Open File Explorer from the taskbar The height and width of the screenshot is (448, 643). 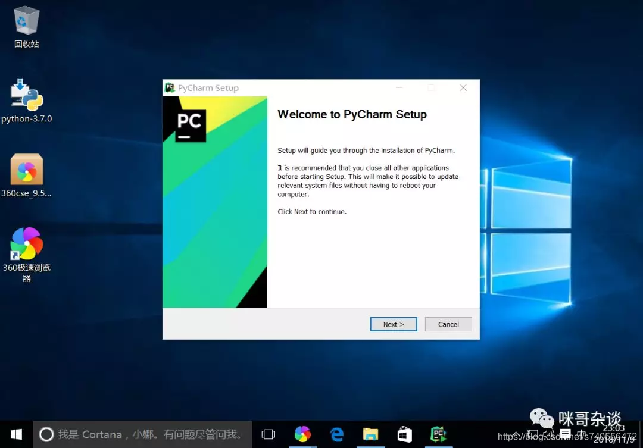pos(370,434)
